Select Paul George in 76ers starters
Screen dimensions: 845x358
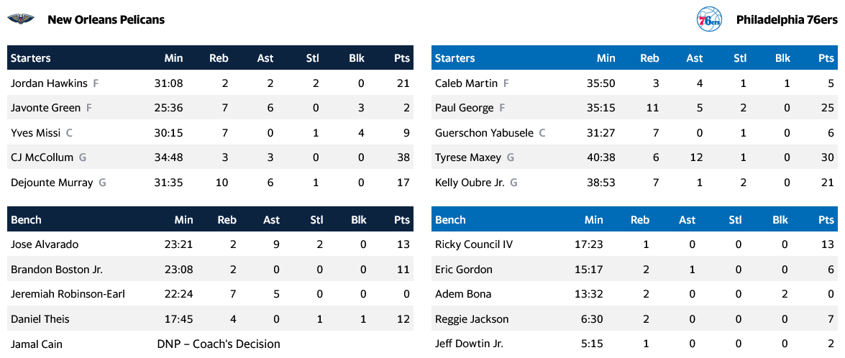point(465,108)
